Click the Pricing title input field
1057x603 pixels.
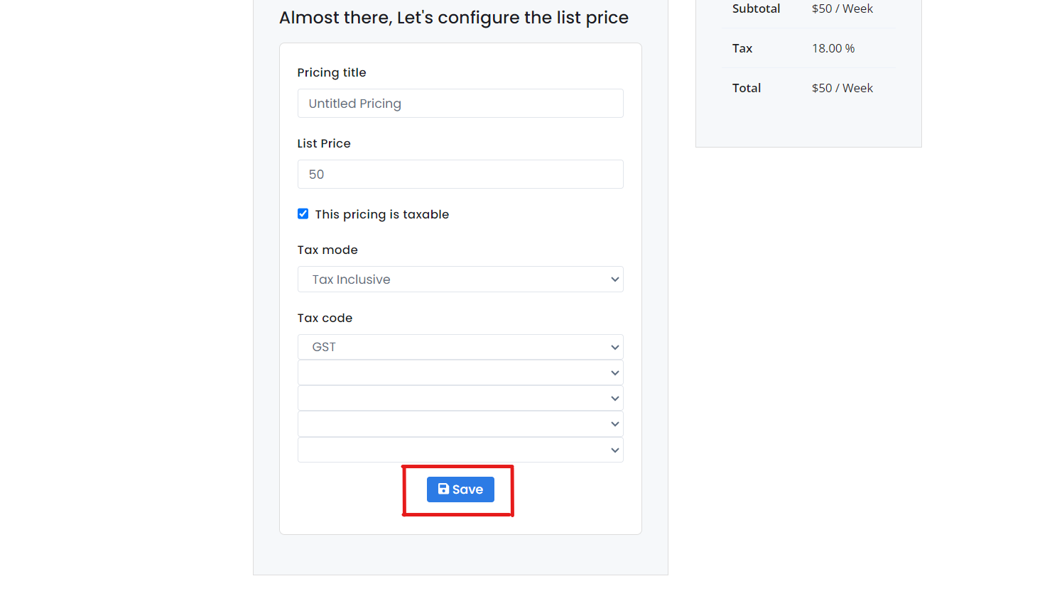[x=460, y=103]
